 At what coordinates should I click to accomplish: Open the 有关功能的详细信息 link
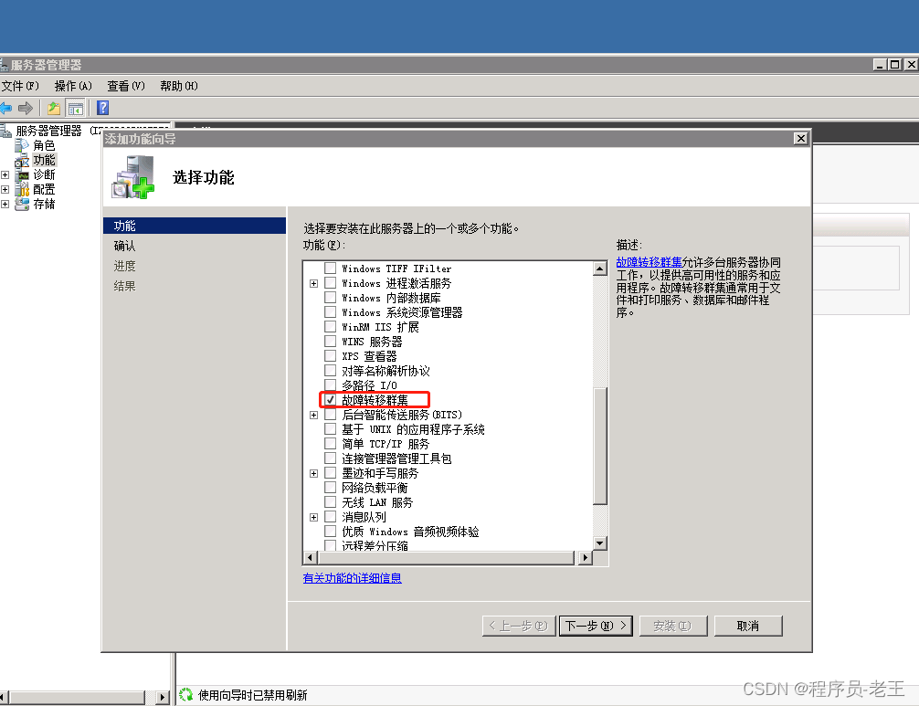[x=352, y=578]
